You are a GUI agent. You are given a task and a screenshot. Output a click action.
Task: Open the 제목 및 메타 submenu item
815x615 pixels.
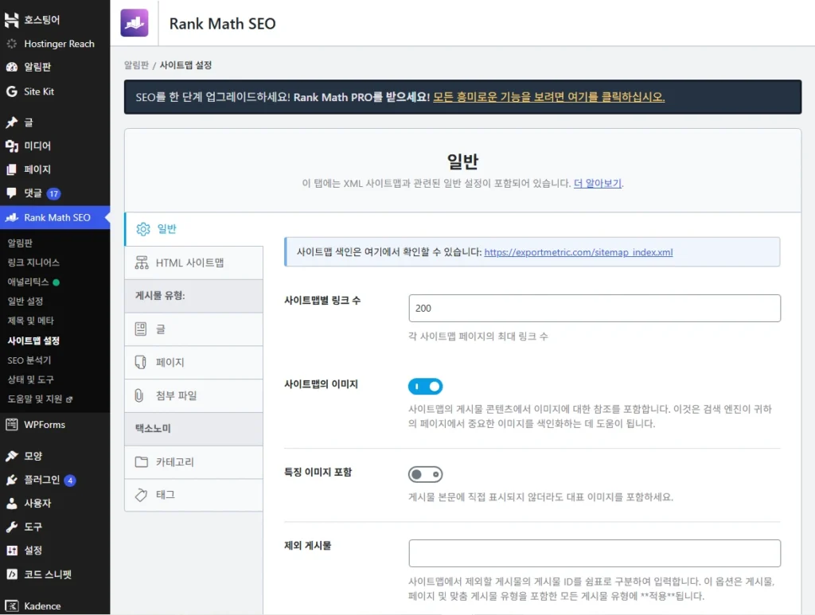click(31, 321)
